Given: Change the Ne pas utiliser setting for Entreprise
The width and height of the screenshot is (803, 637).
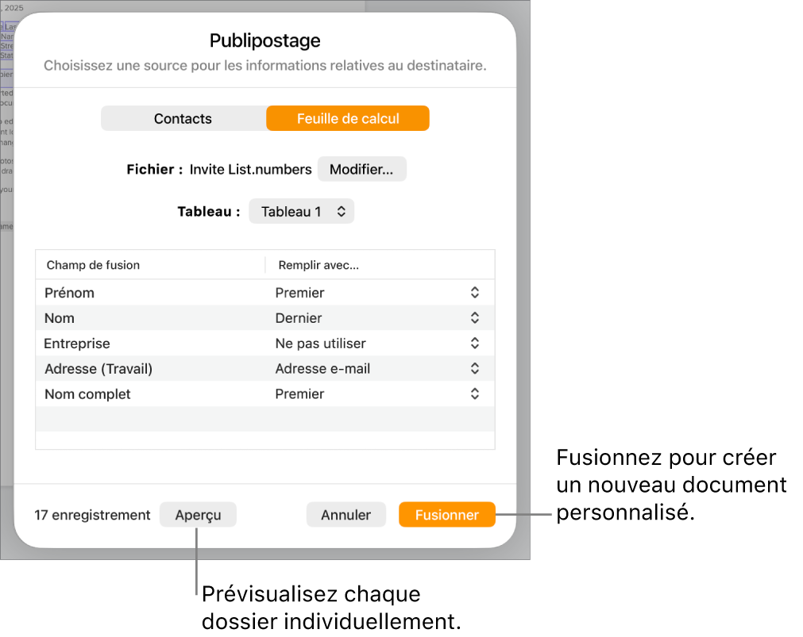Looking at the screenshot, I should pyautogui.click(x=473, y=343).
